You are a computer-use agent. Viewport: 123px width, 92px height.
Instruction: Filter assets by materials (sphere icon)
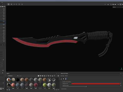click(38, 76)
